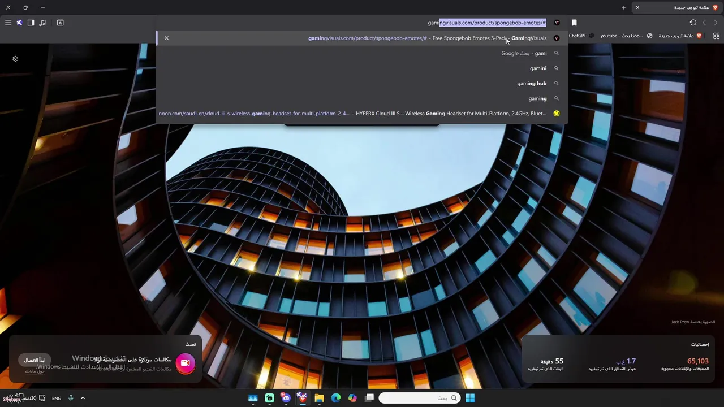Open the green app icon in taskbar
Screen dimensions: 724x407
(269, 398)
